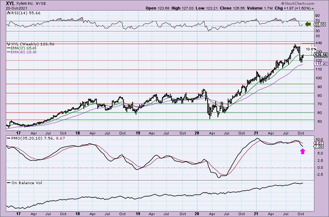This screenshot has height=217, width=329.
Task: Click the 90 level on the RSI axis
Action: (x=317, y=16)
